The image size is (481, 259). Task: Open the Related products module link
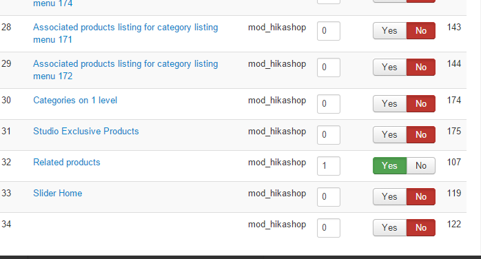tap(67, 162)
